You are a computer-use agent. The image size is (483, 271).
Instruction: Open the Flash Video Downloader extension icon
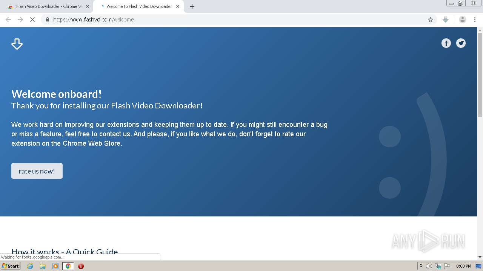click(x=445, y=20)
